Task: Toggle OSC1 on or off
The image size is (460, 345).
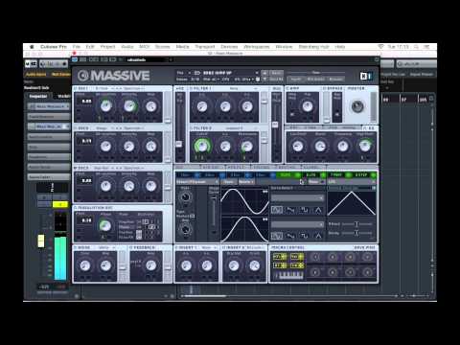Action: click(x=76, y=88)
